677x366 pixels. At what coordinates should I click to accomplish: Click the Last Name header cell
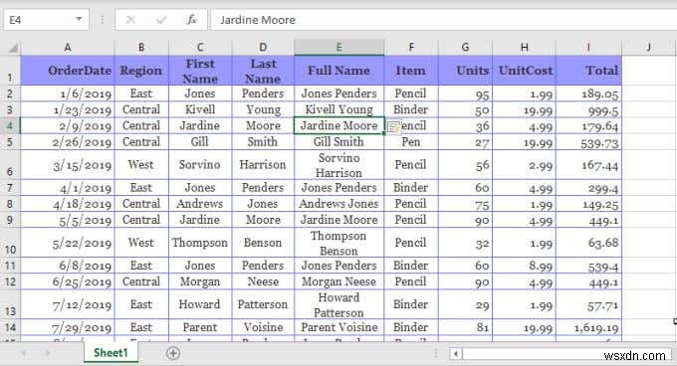pyautogui.click(x=263, y=71)
